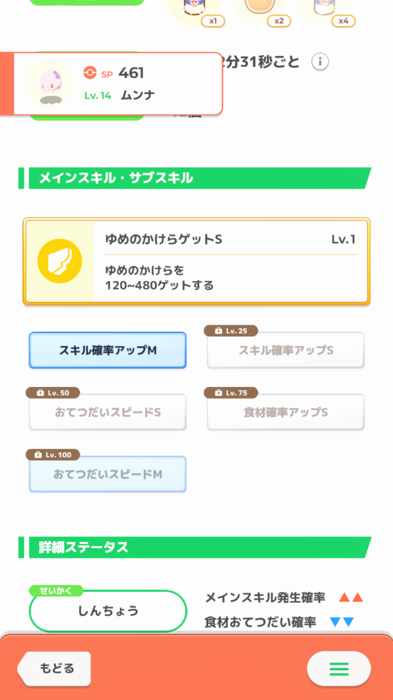Tap the Munna portrait thumbnail
The width and height of the screenshot is (393, 700).
pos(48,83)
